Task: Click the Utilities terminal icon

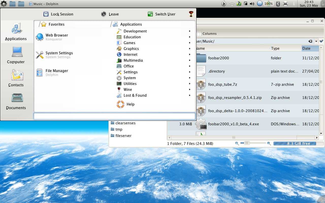Action: [119, 84]
